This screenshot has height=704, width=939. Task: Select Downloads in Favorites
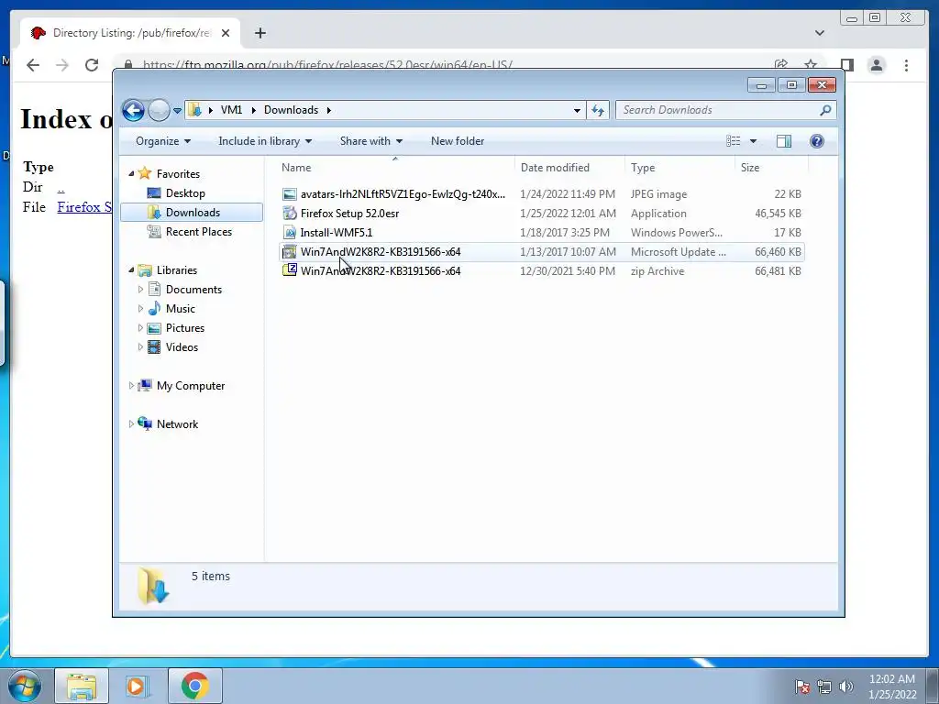click(192, 213)
